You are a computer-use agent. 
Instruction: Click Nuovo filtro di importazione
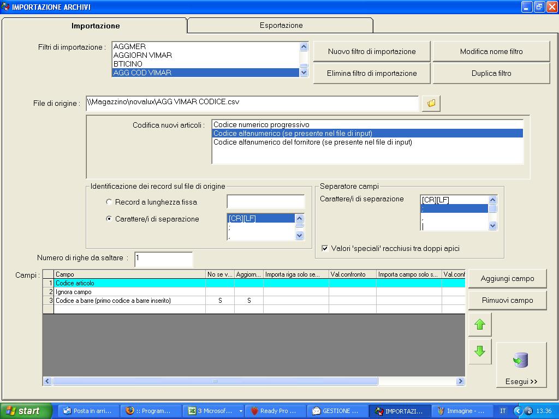point(372,52)
